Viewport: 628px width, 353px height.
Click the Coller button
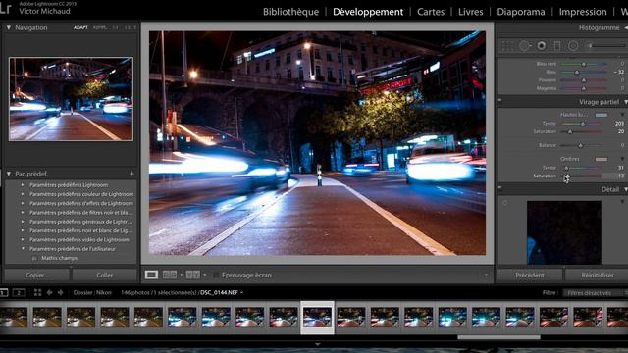tap(105, 275)
